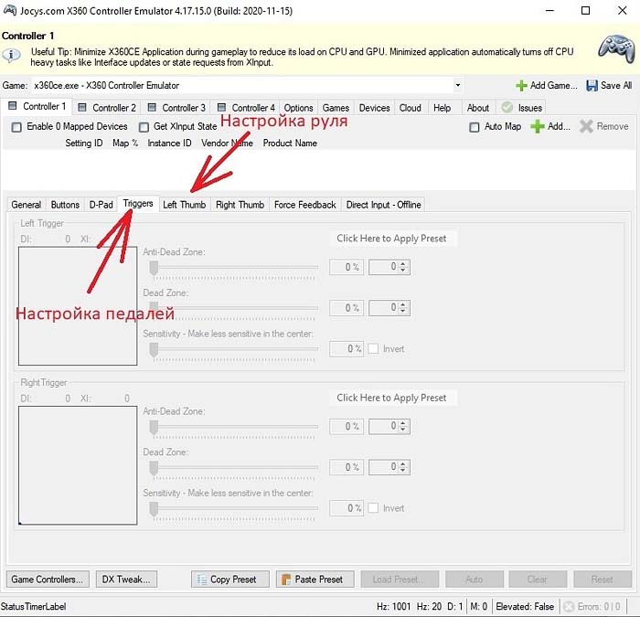The width and height of the screenshot is (640, 617).
Task: Click the green plus Add Game icon
Action: [521, 86]
